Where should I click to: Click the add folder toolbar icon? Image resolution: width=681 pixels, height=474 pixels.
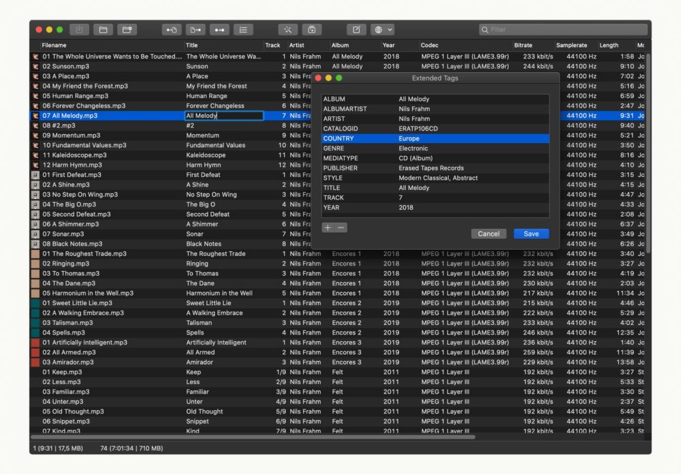[127, 29]
